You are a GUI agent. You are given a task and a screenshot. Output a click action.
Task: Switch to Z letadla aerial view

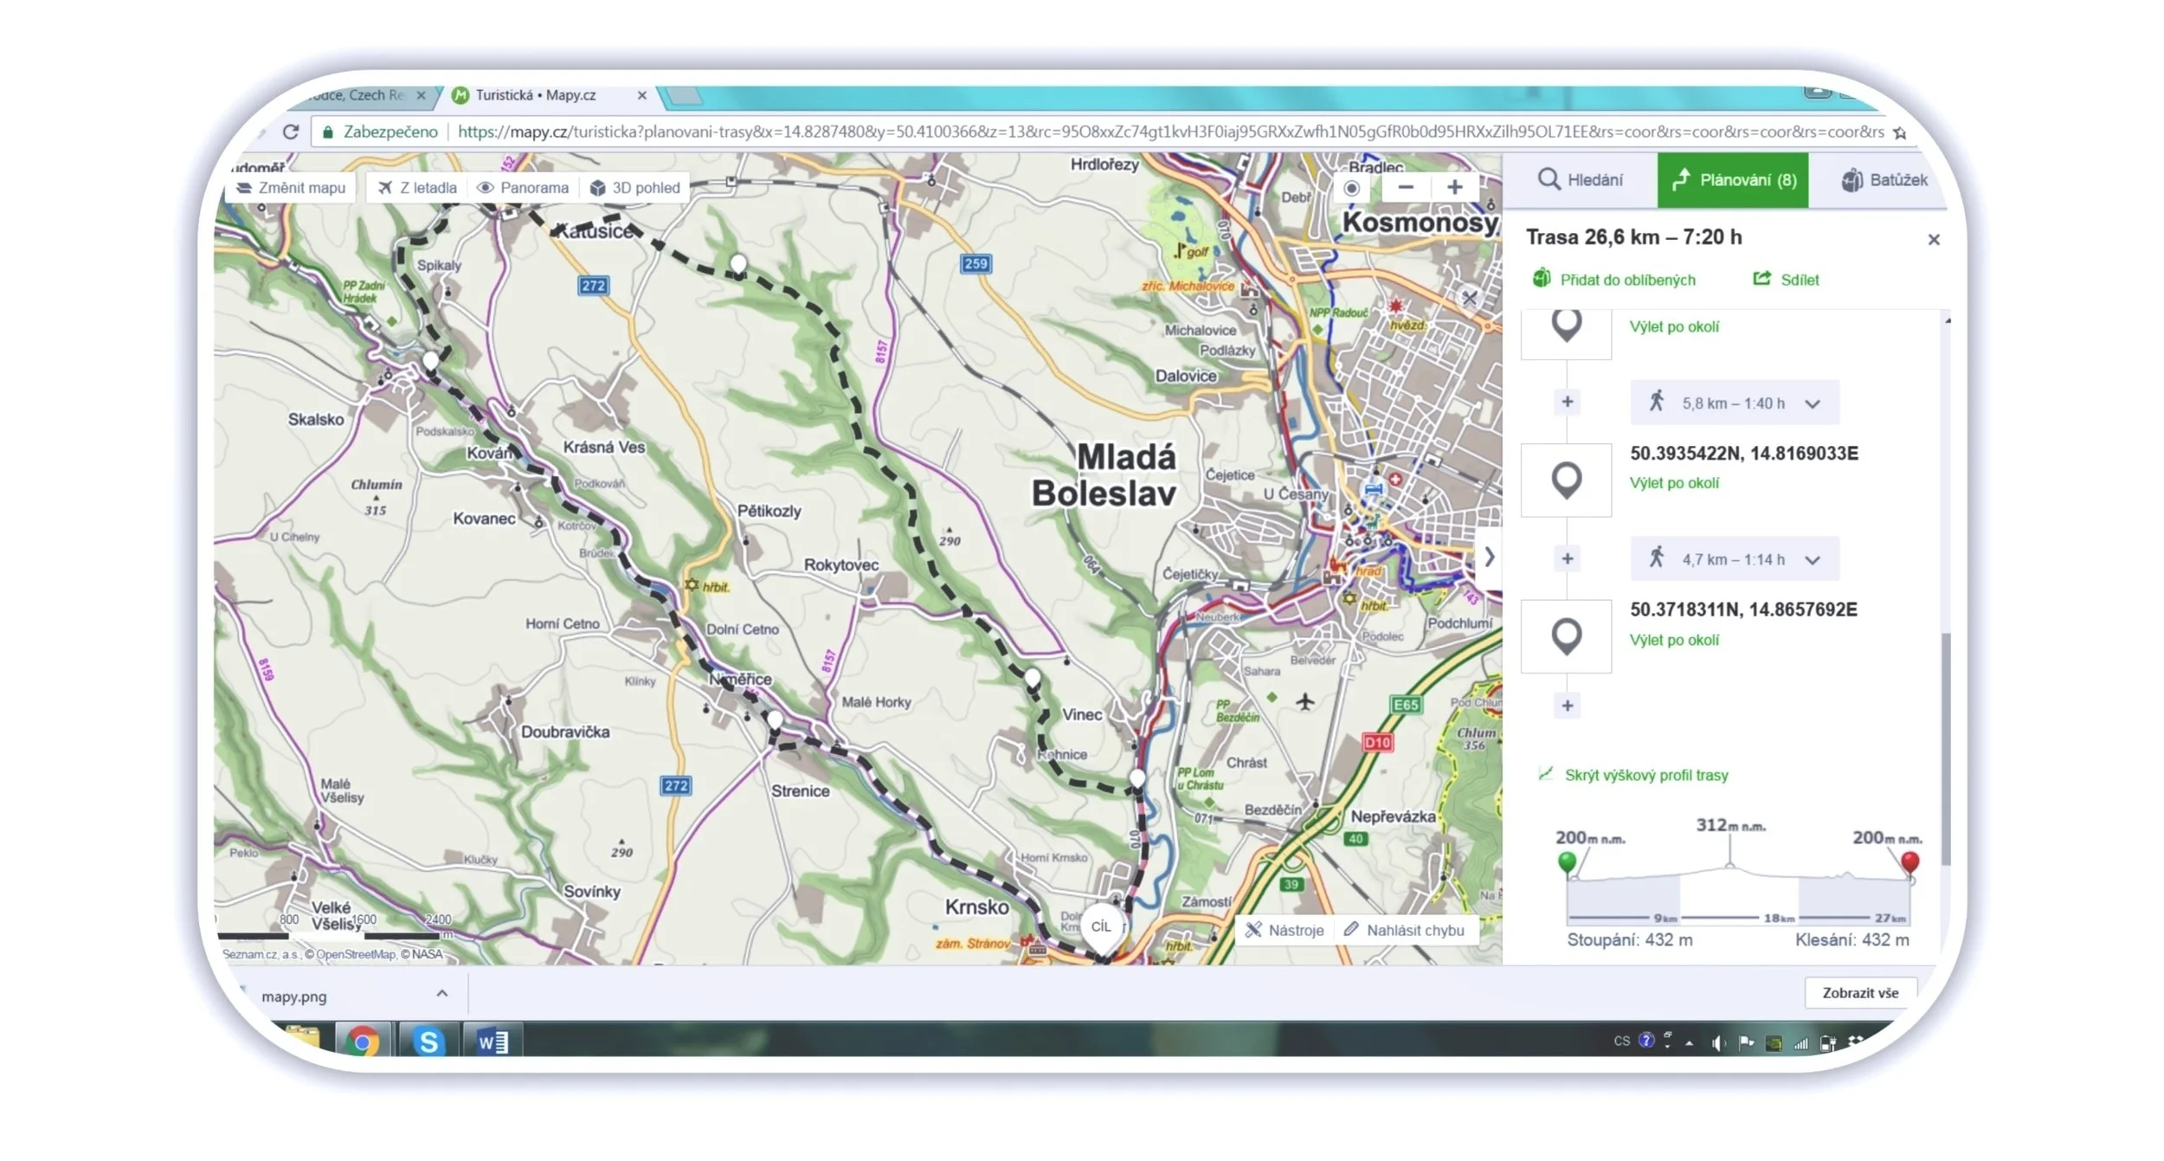pos(417,188)
